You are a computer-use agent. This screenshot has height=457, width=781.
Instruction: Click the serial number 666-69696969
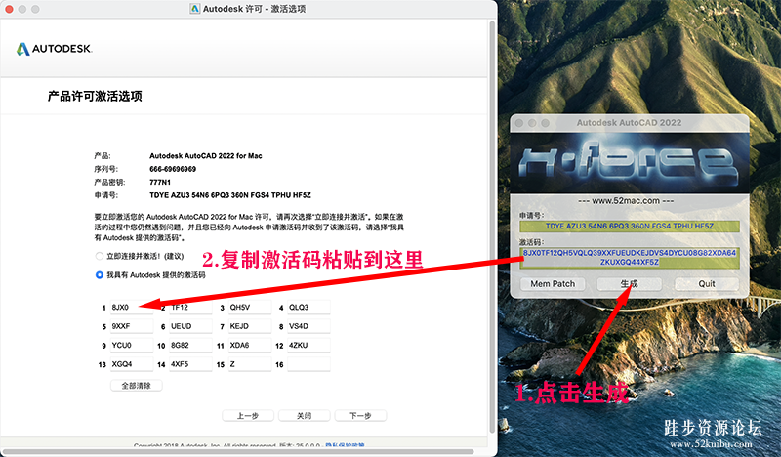[x=173, y=169]
